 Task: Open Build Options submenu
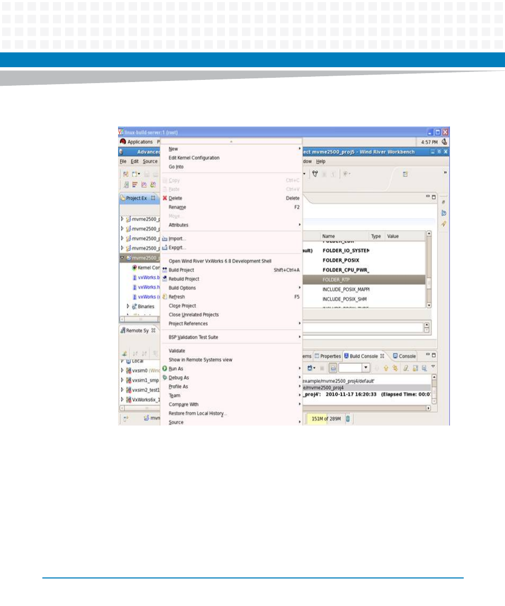231,288
